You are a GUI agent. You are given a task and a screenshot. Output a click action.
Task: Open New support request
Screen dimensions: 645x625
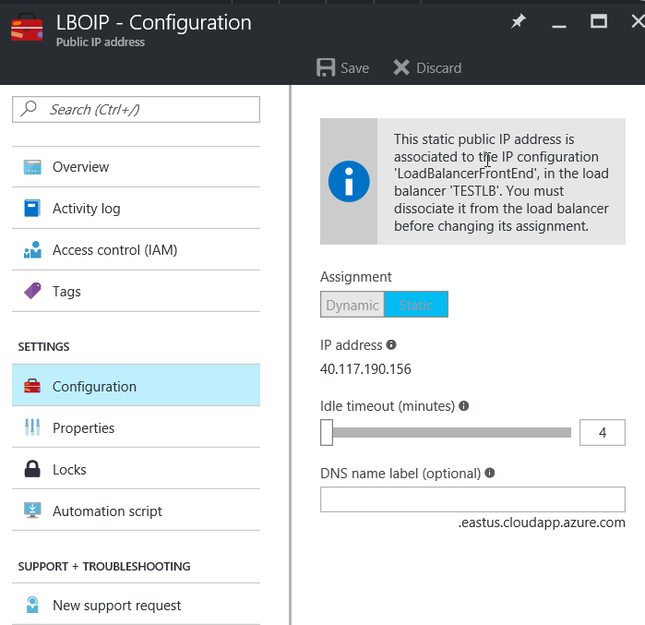coord(116,606)
